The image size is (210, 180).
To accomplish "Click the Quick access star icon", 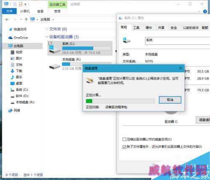I will (x=10, y=29).
